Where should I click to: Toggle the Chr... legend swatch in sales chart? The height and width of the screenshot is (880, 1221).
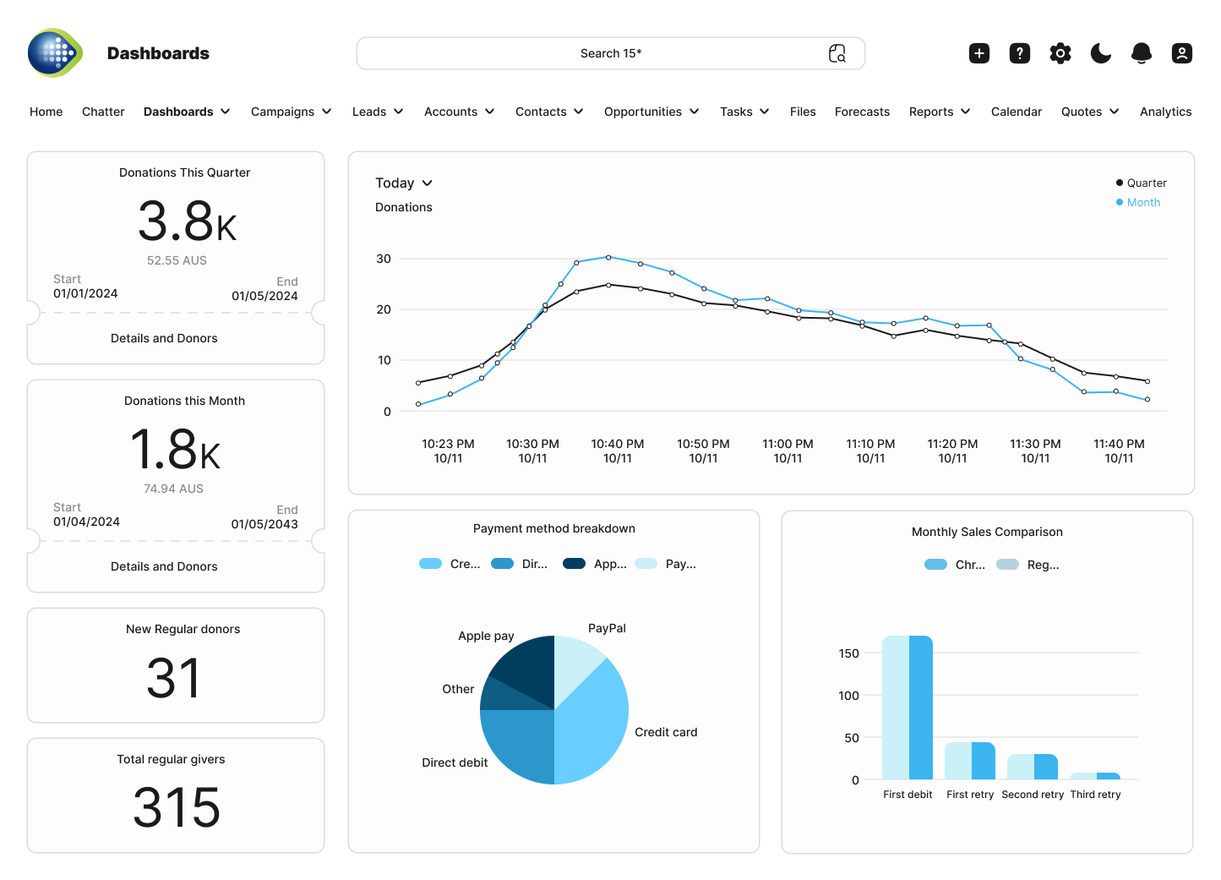point(936,565)
